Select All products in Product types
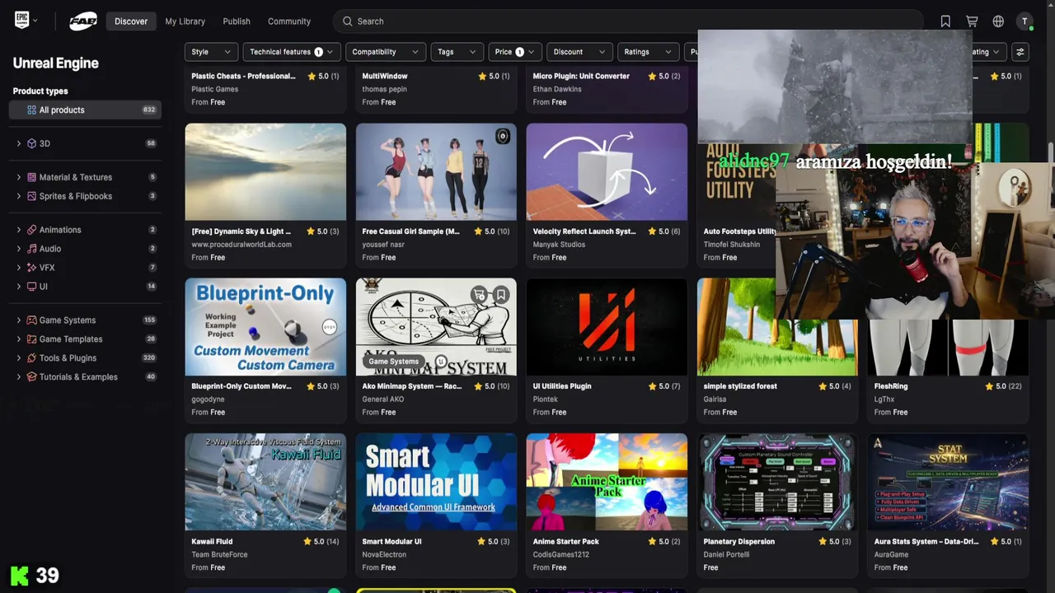Screen dimensions: 1055x593 (x=85, y=110)
